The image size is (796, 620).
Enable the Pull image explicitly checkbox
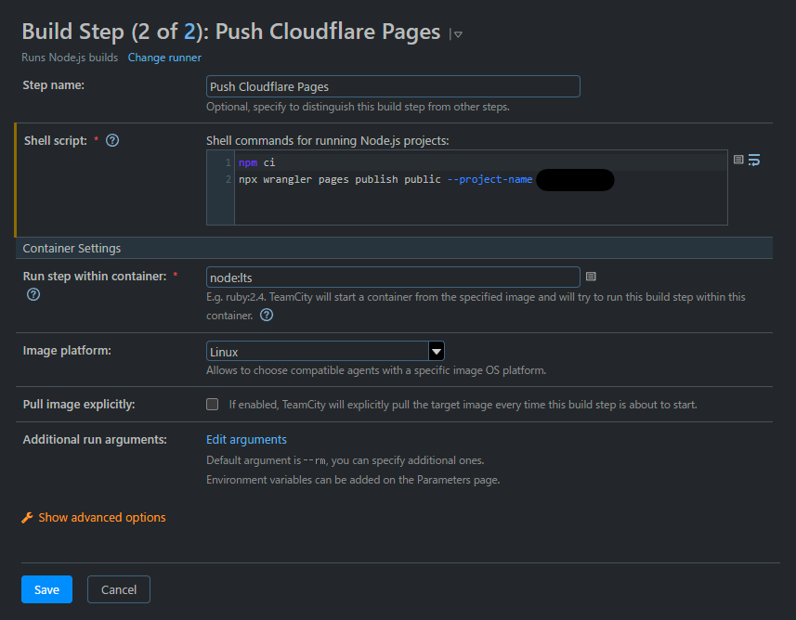(212, 403)
